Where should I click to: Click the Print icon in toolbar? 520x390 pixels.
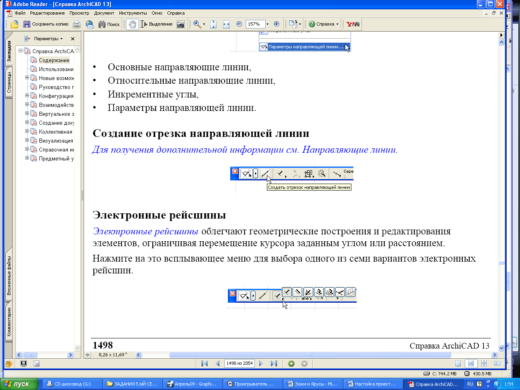click(77, 24)
